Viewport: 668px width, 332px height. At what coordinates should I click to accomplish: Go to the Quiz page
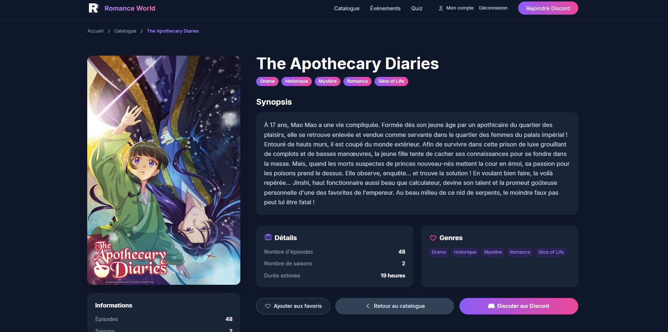[x=417, y=8]
